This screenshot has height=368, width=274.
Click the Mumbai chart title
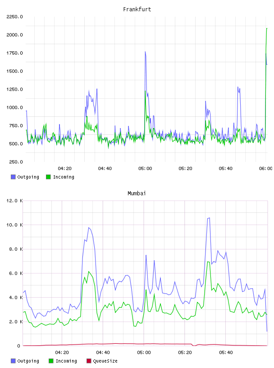(x=137, y=193)
